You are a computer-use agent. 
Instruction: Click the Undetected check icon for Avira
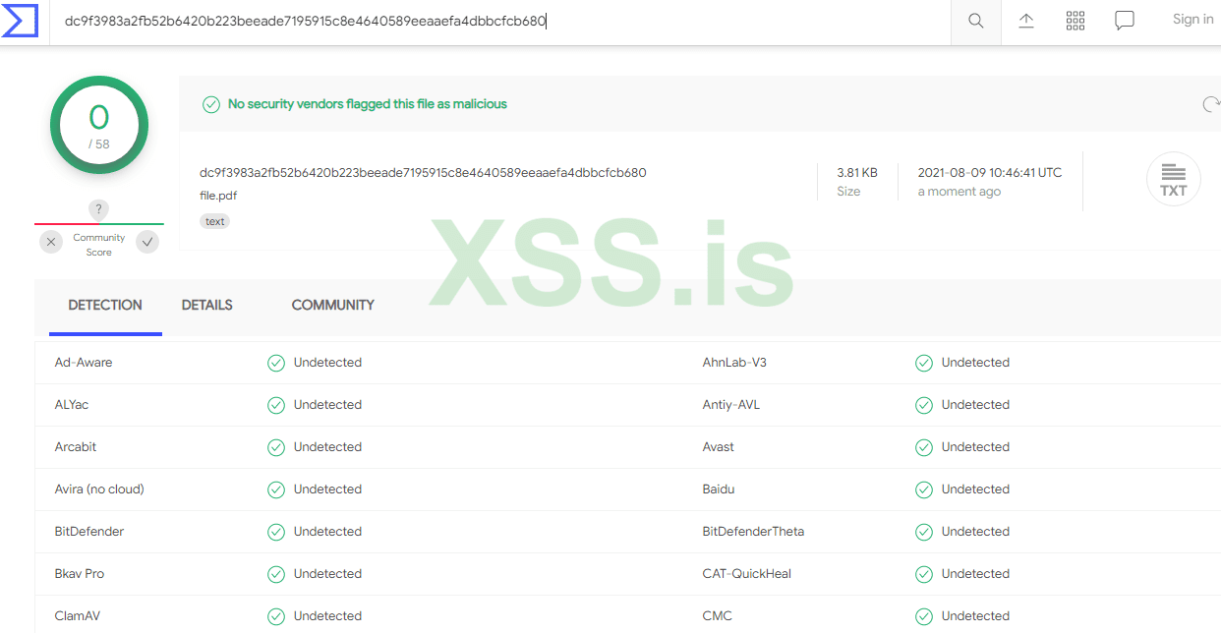pyautogui.click(x=276, y=490)
